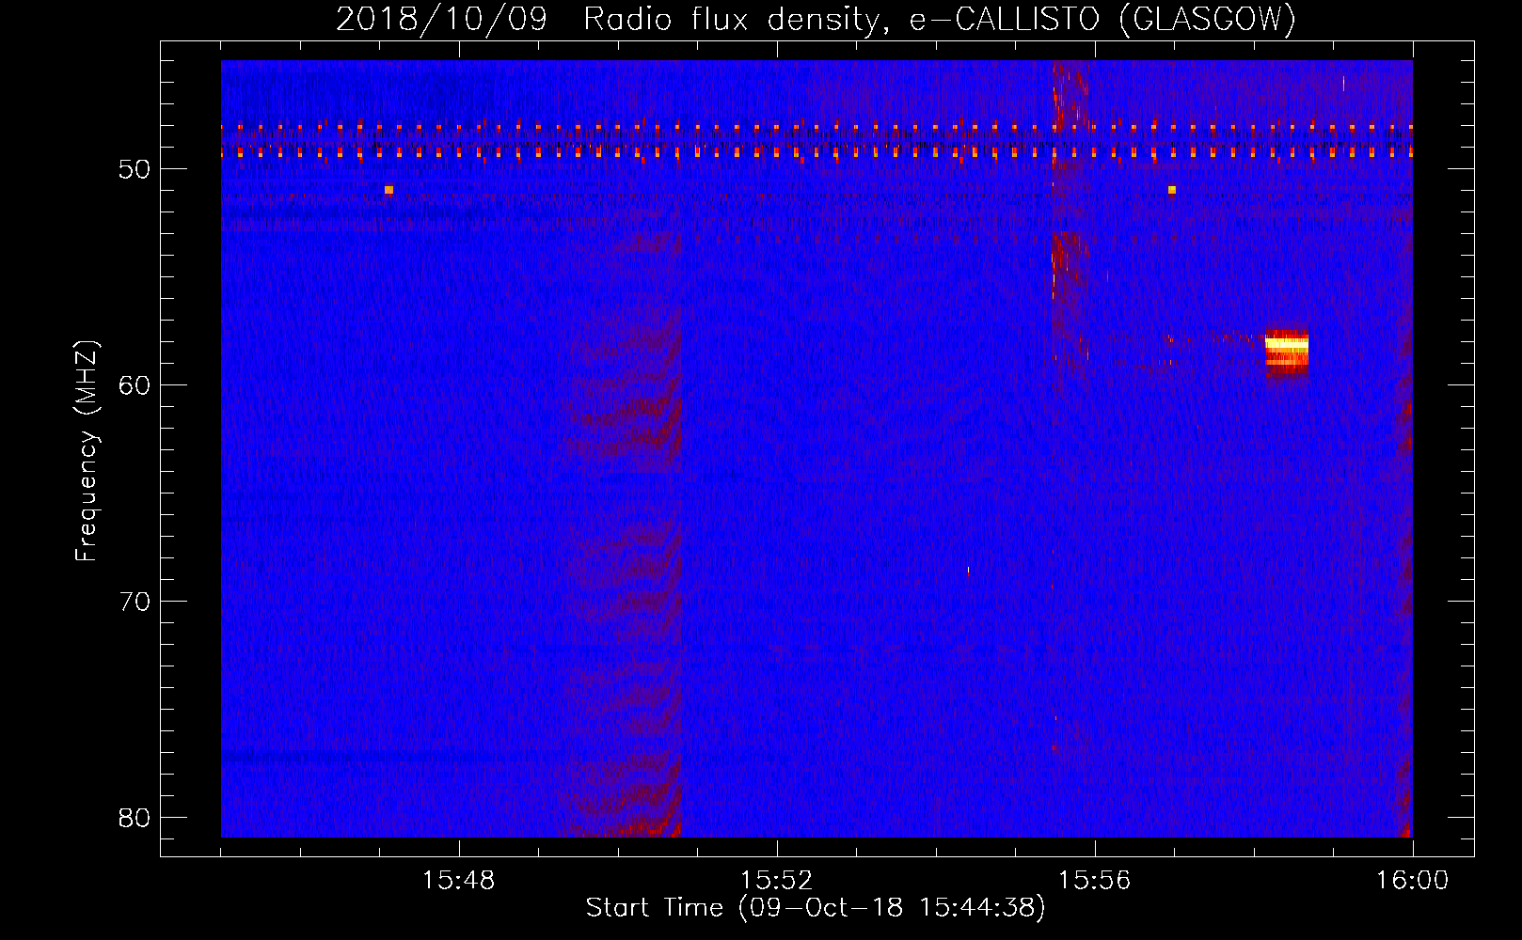Click the orange square marker near 15:57

(x=1171, y=190)
